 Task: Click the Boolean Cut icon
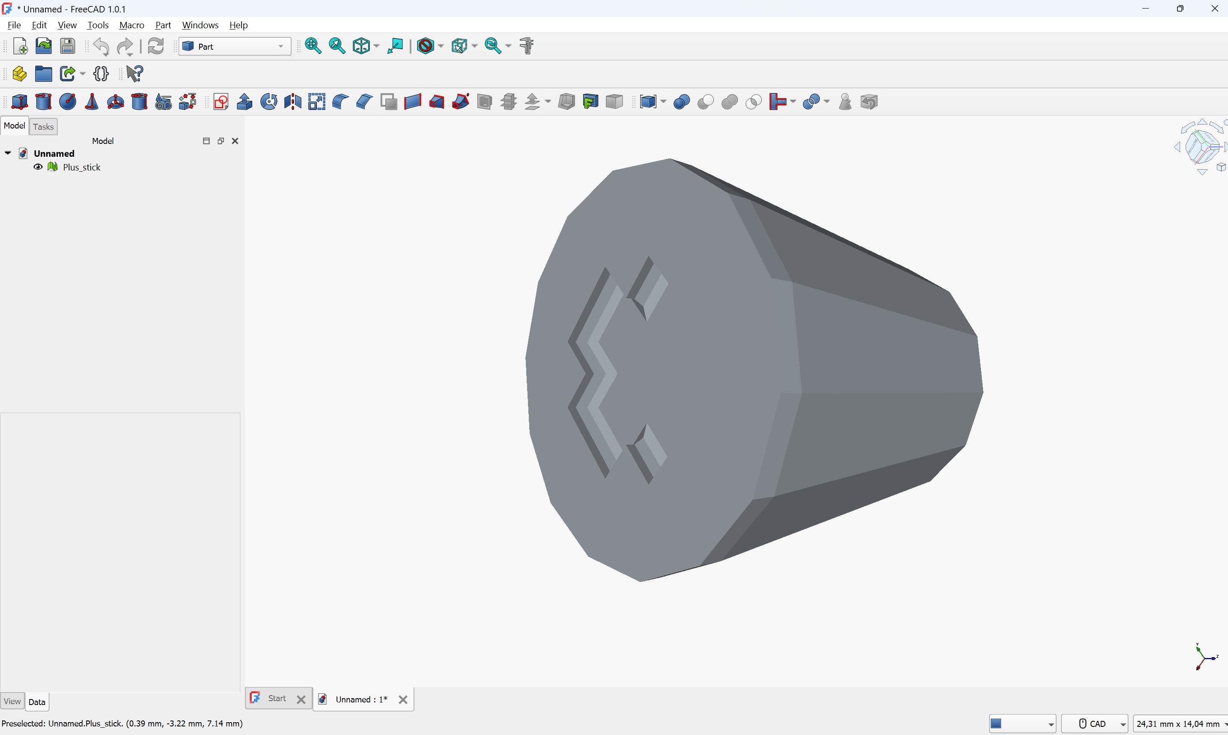[x=705, y=102]
